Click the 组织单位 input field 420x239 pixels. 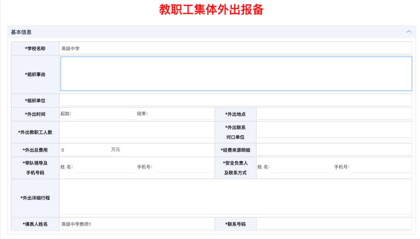236,100
